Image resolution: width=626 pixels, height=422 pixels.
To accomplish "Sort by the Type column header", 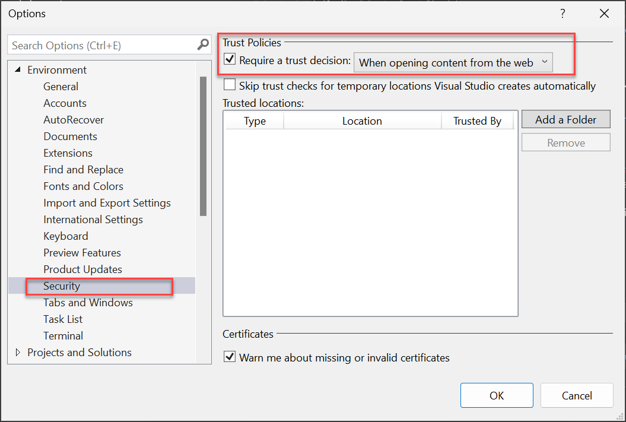I will 255,120.
